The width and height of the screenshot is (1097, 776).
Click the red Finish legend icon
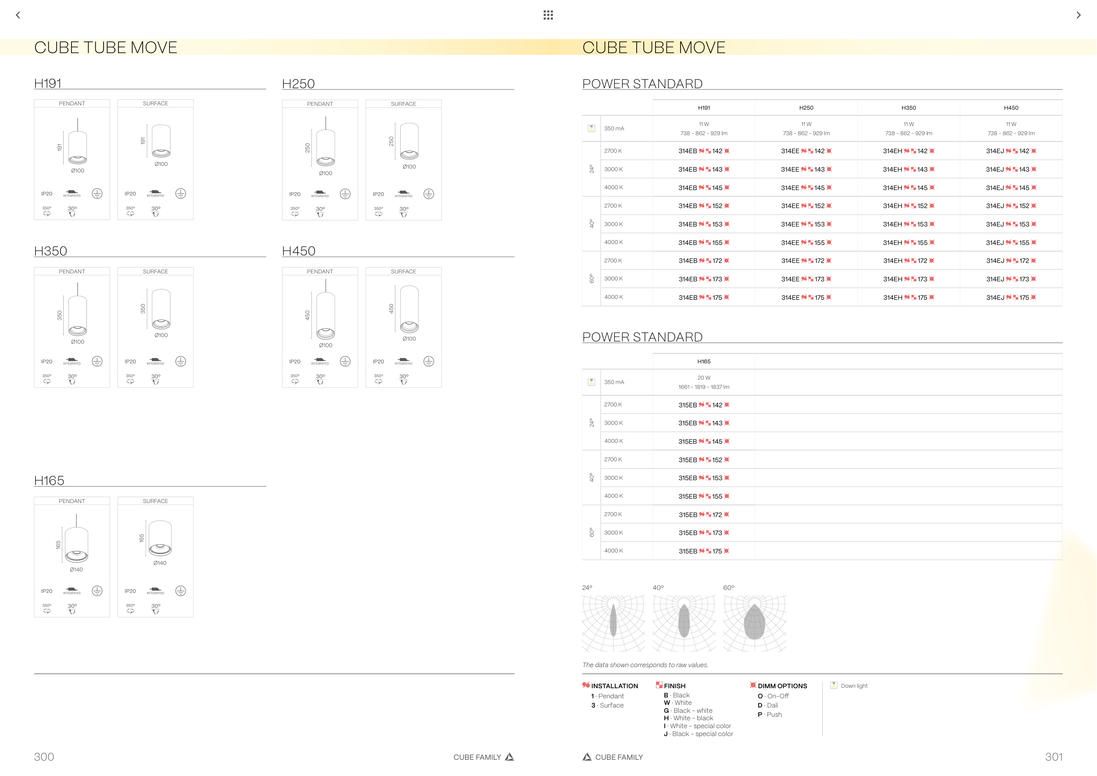659,685
